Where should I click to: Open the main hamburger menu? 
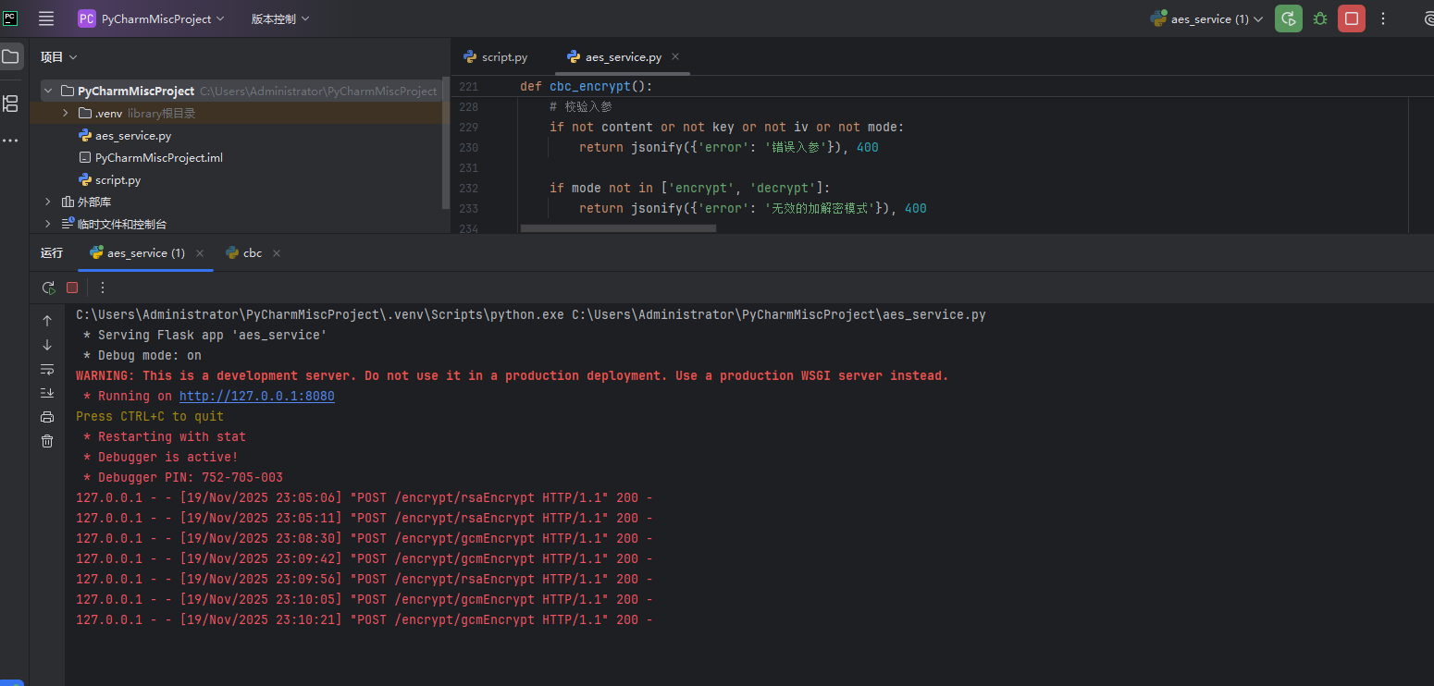[46, 18]
